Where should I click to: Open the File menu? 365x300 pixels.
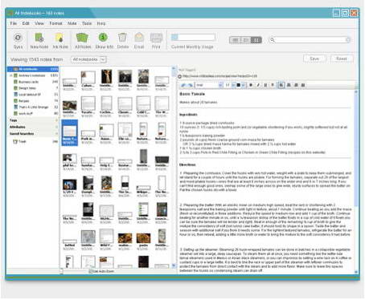14,23
